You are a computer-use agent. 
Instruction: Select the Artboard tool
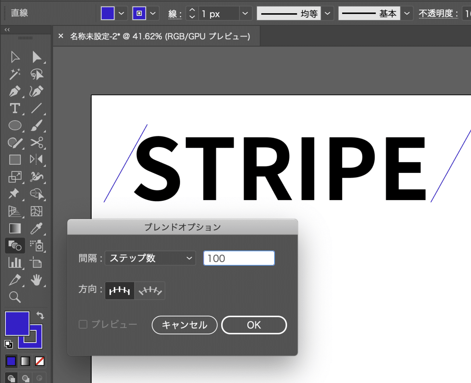[x=36, y=263]
